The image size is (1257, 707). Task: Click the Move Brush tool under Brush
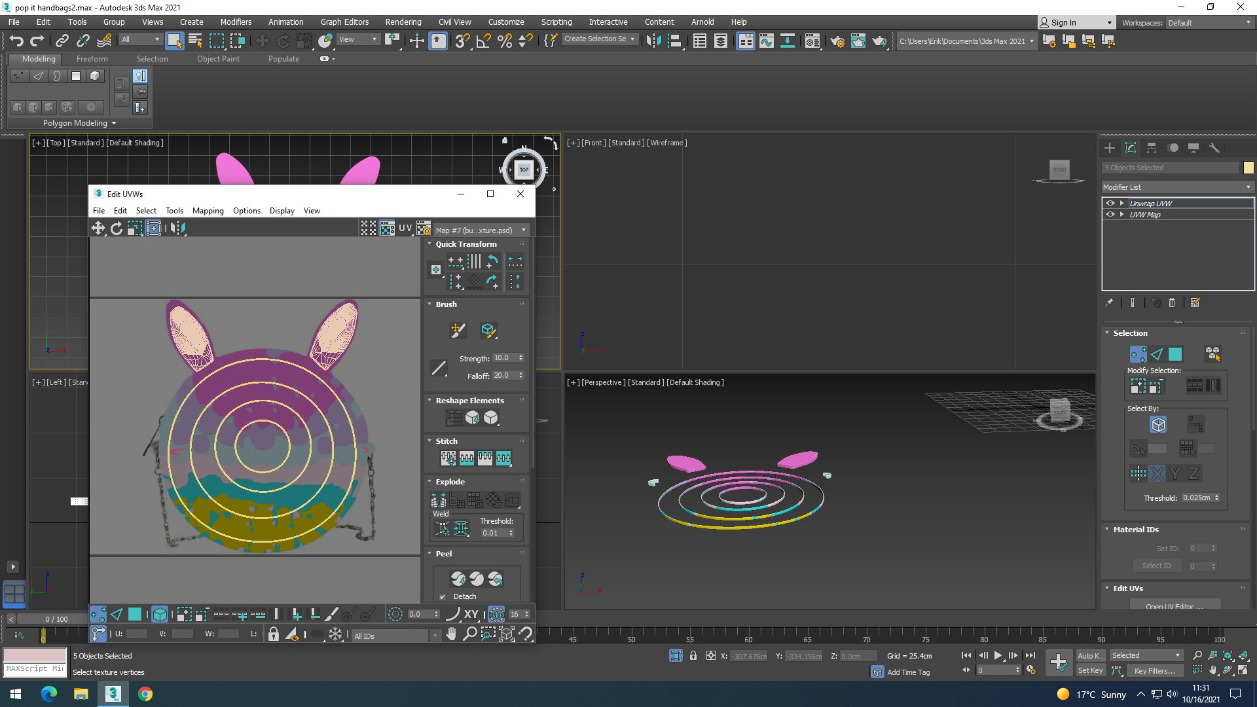[458, 331]
